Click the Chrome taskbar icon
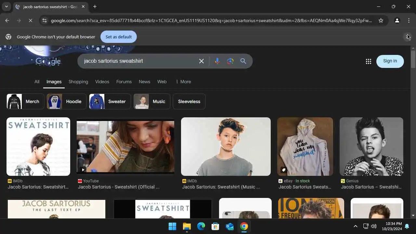416x234 pixels. coord(244,226)
